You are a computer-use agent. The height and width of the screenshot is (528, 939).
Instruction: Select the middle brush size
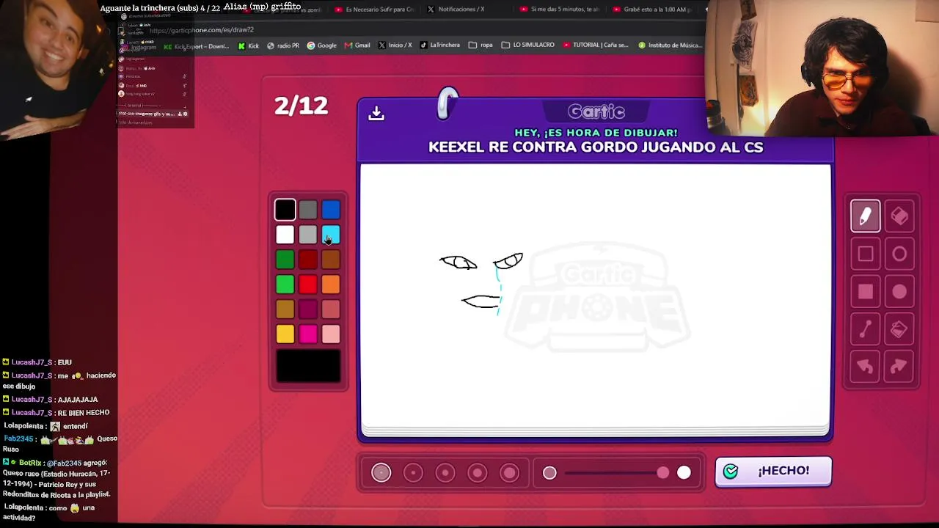pyautogui.click(x=445, y=473)
